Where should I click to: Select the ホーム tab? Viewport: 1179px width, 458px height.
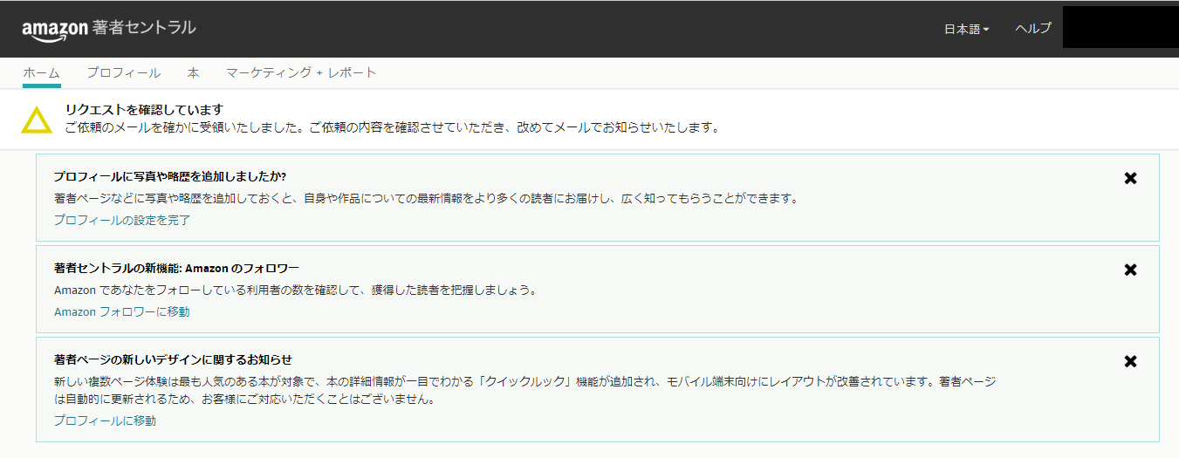[x=41, y=73]
